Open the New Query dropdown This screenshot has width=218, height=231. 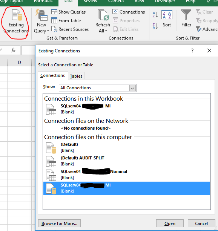coord(41,28)
